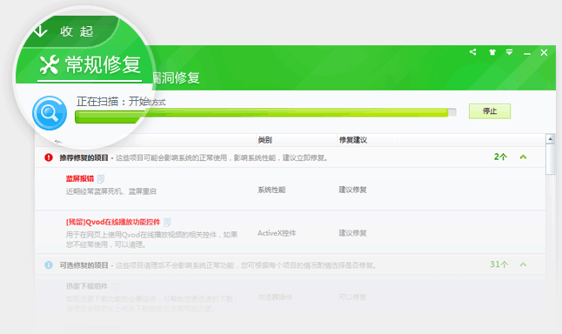
Task: Select the 蓝屏报错 item link
Action: click(x=80, y=178)
